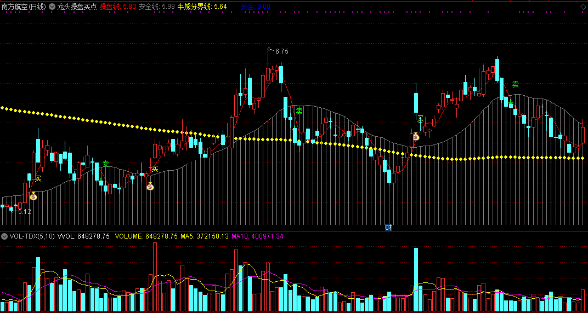The width and height of the screenshot is (588, 313).
Task: Click the diamond icon in the chart's corner
Action: click(x=583, y=7)
